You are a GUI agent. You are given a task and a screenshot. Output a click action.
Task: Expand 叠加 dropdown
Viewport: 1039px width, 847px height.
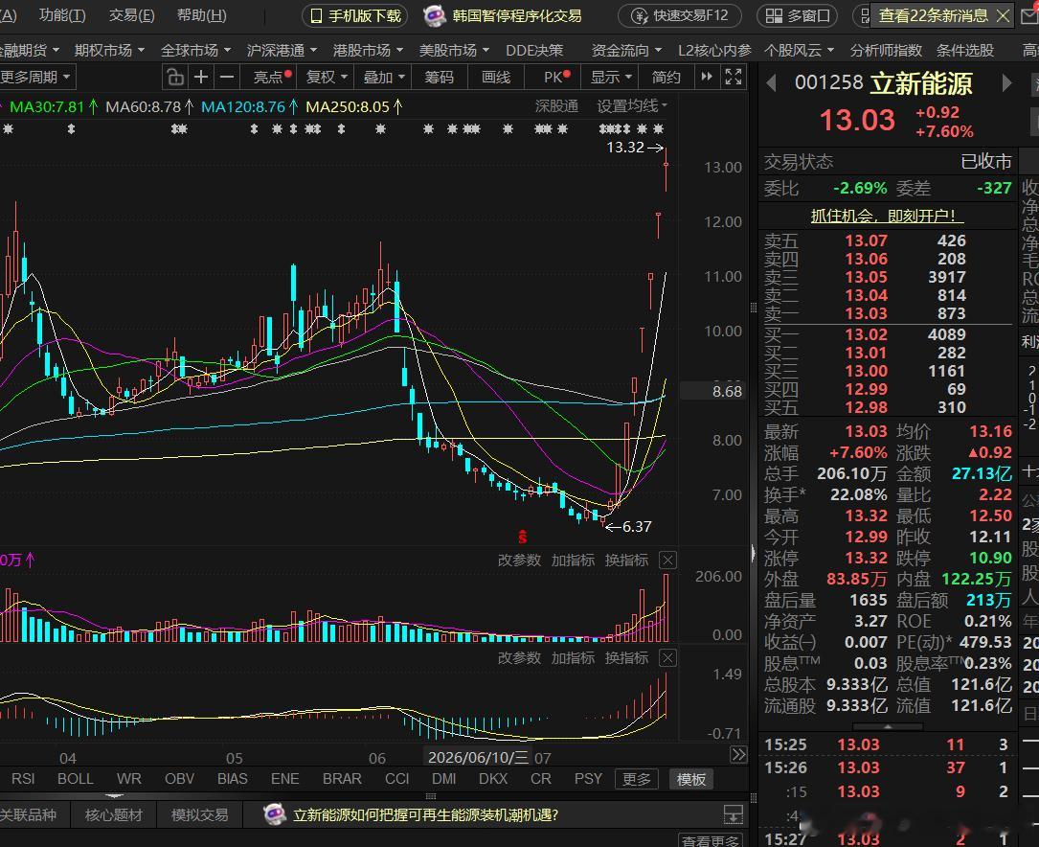[384, 78]
